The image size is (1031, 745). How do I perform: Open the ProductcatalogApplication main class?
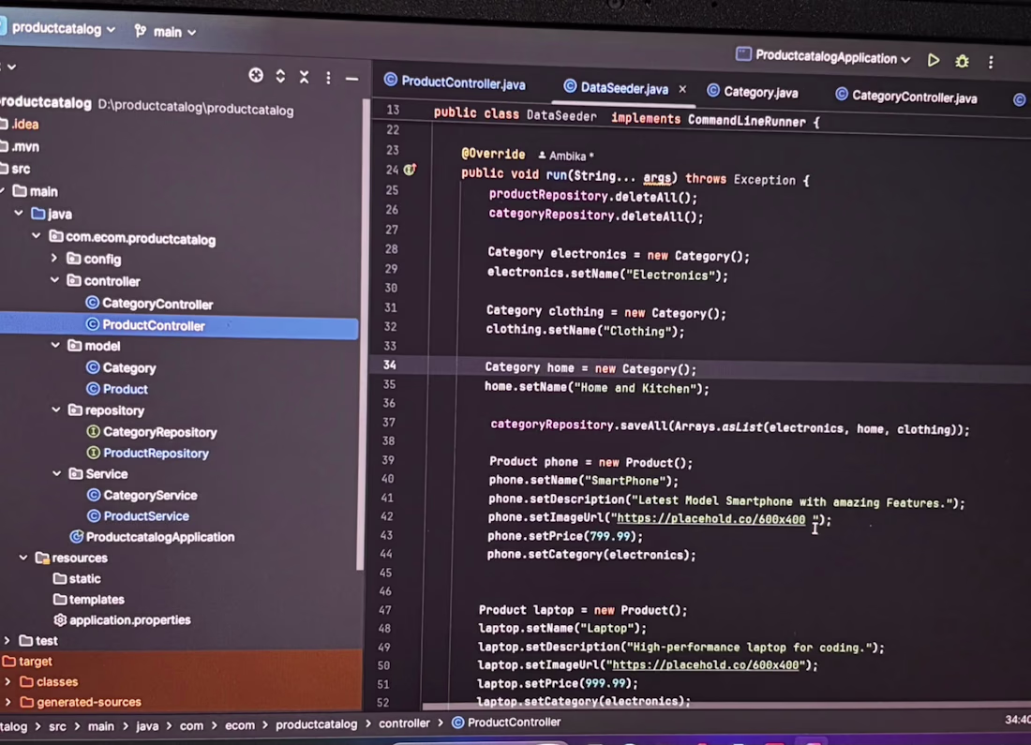click(x=153, y=537)
